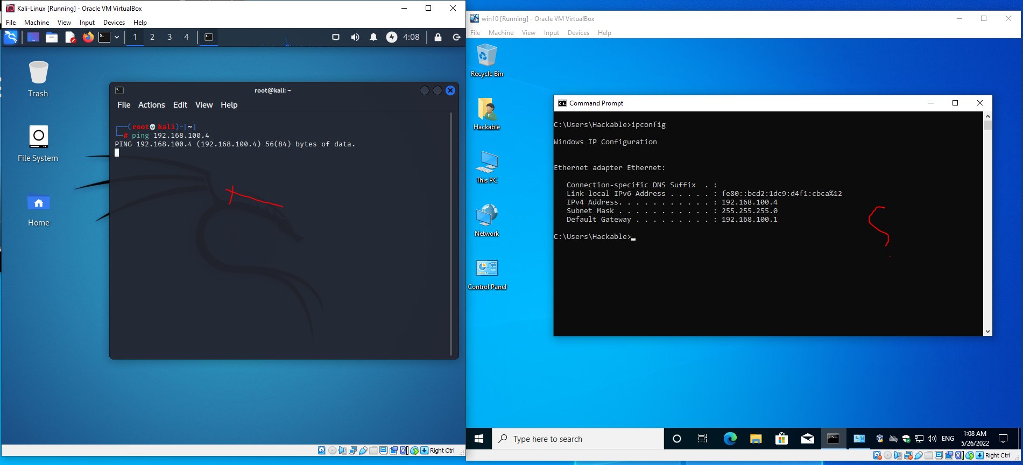Open terminal emulator launcher in Kali panel
The image size is (1023, 465).
click(105, 37)
